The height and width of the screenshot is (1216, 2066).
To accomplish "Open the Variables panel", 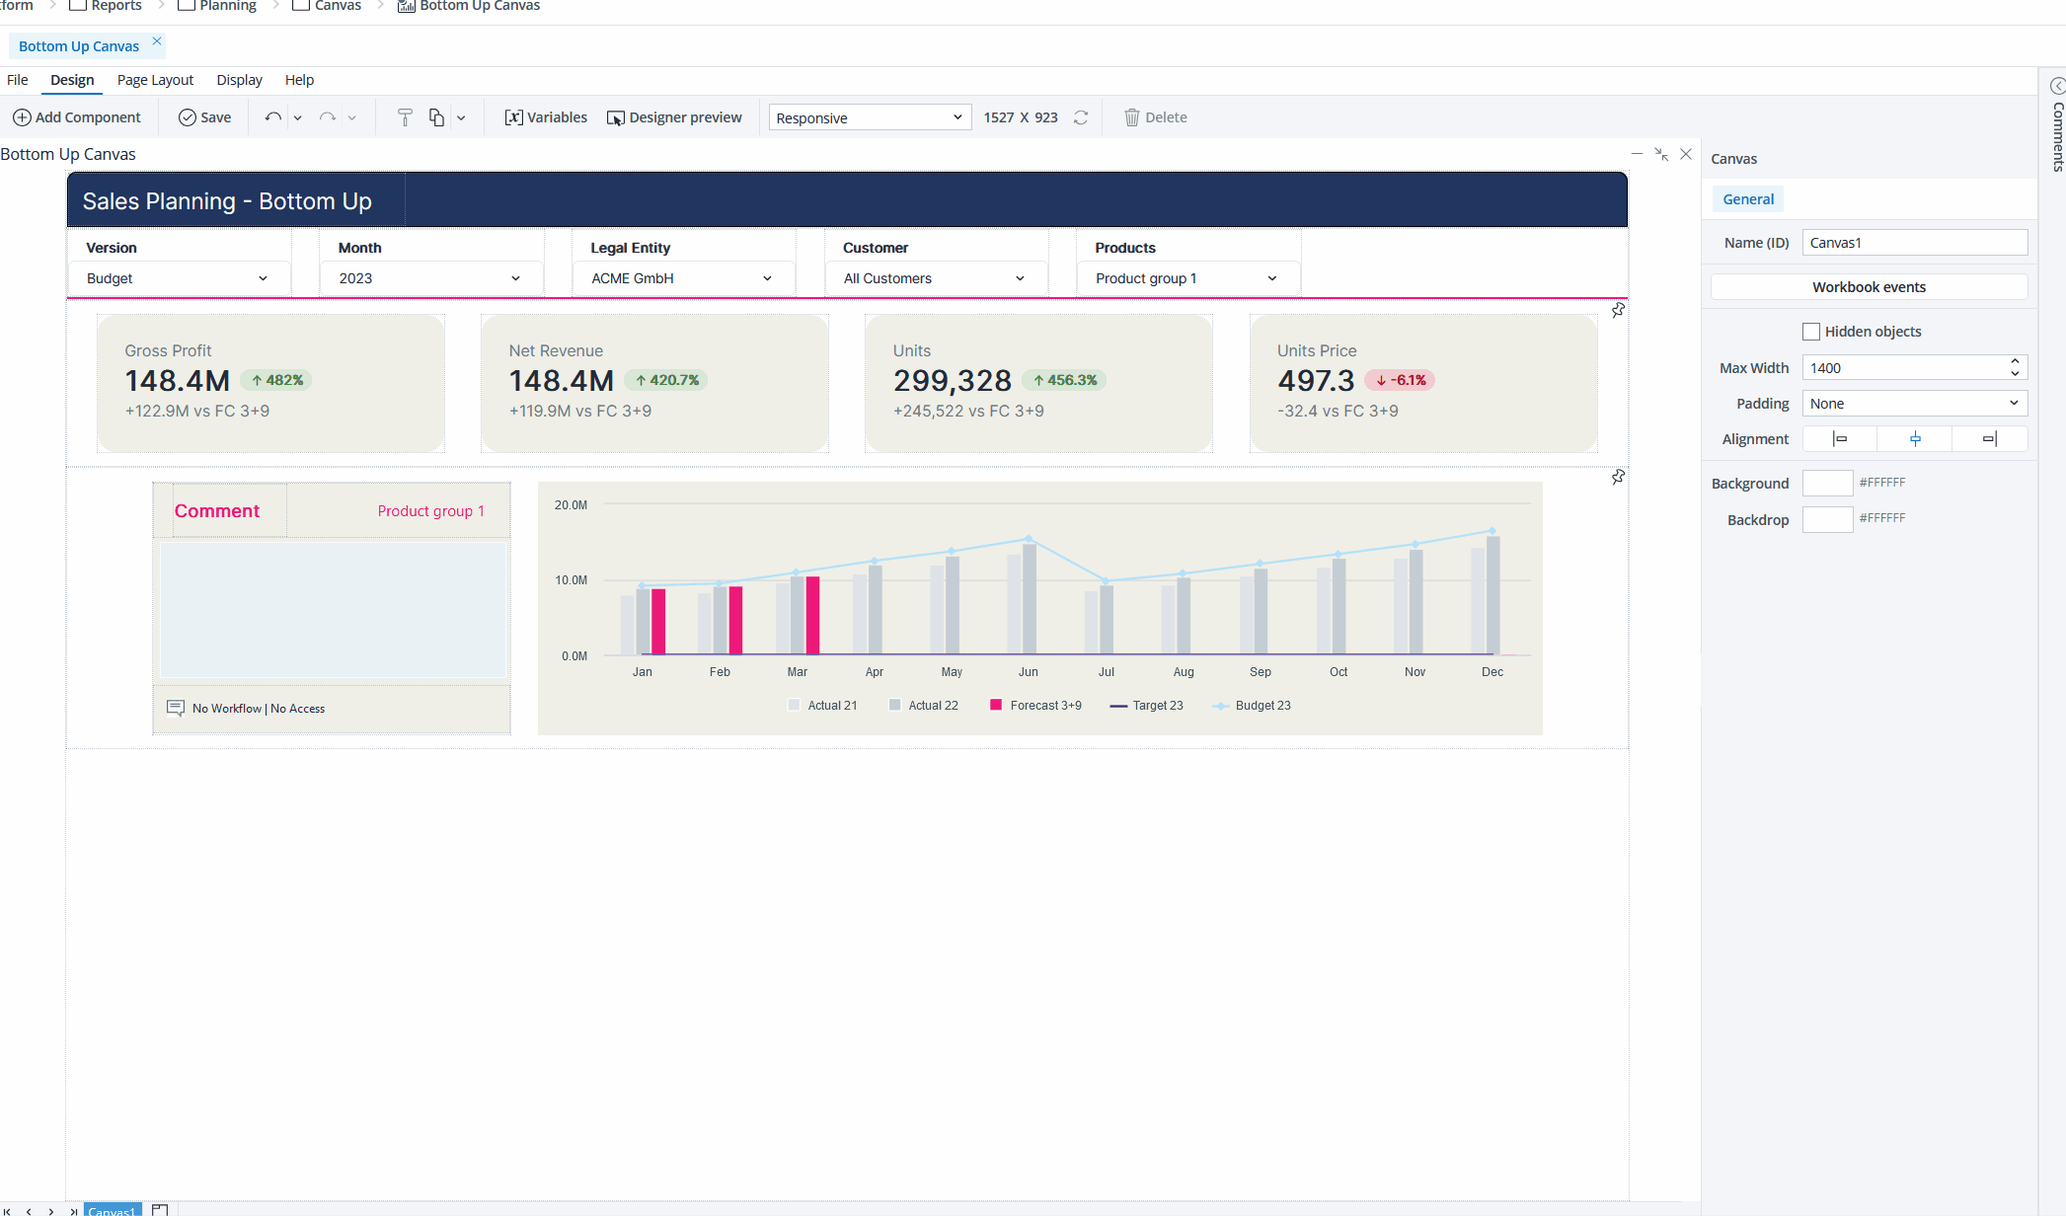I will (546, 117).
